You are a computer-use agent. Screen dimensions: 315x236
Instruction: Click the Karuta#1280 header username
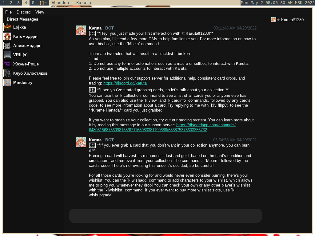pyautogui.click(x=292, y=20)
